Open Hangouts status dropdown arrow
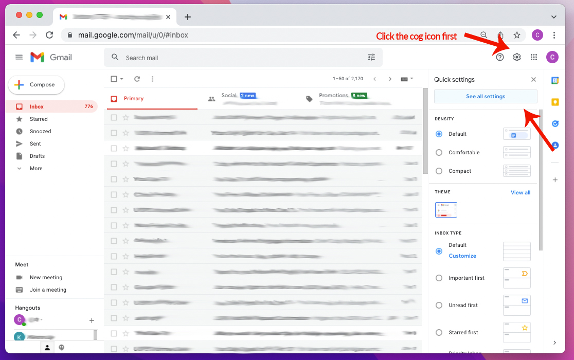This screenshot has width=574, height=360. [42, 319]
